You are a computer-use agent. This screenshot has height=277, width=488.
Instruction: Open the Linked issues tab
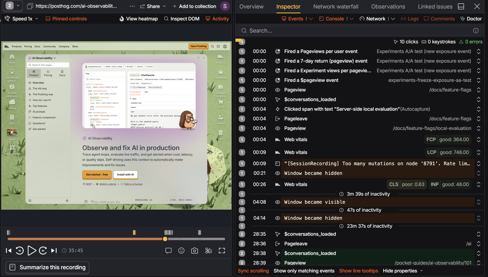(x=435, y=6)
